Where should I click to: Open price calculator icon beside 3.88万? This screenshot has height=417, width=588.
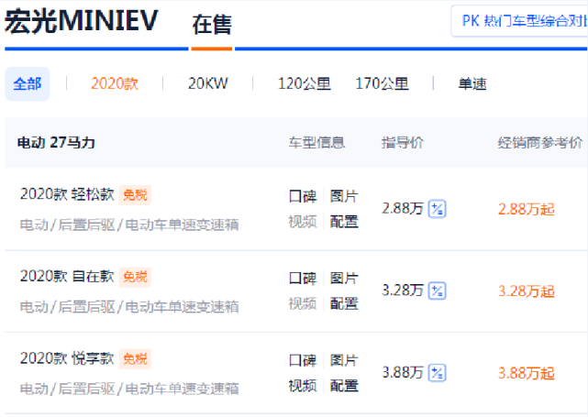[437, 373]
